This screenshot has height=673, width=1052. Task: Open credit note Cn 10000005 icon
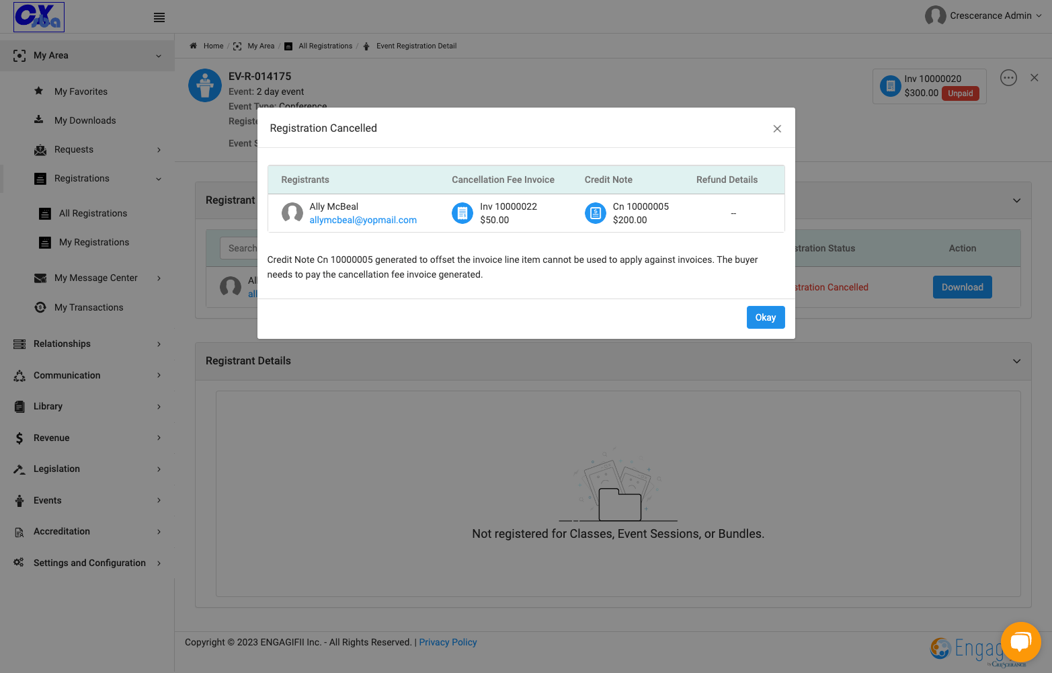pos(596,213)
